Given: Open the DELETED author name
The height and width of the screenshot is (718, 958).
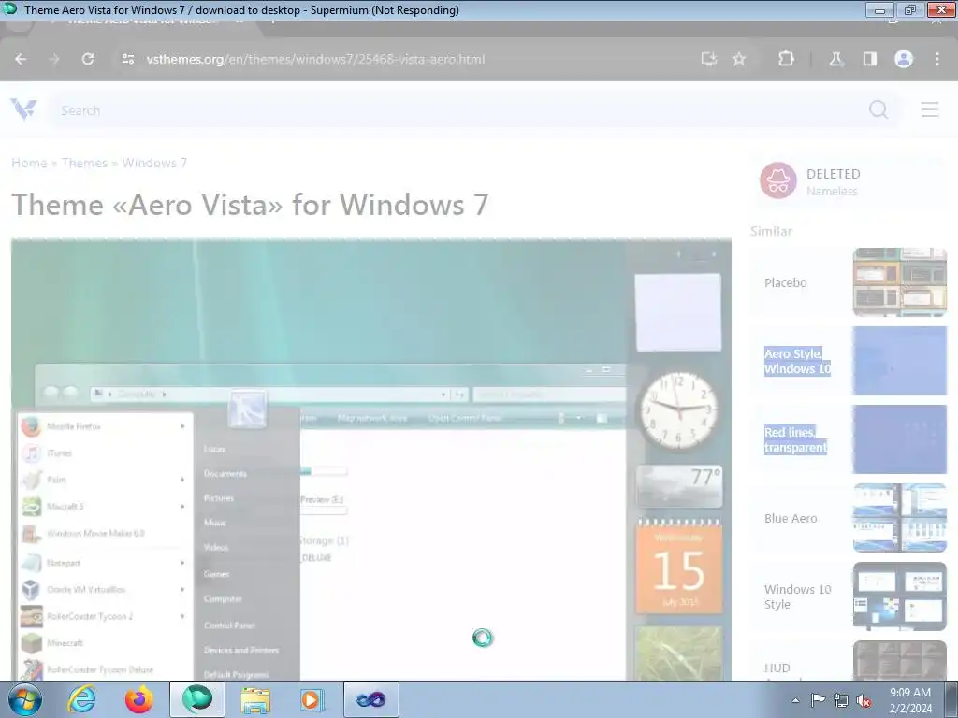Looking at the screenshot, I should coord(834,174).
